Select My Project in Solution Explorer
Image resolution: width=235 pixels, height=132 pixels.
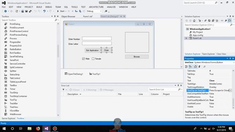coord(198,32)
